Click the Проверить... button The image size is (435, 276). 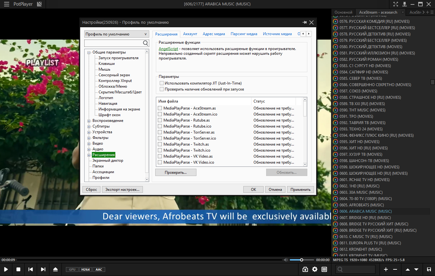click(176, 172)
